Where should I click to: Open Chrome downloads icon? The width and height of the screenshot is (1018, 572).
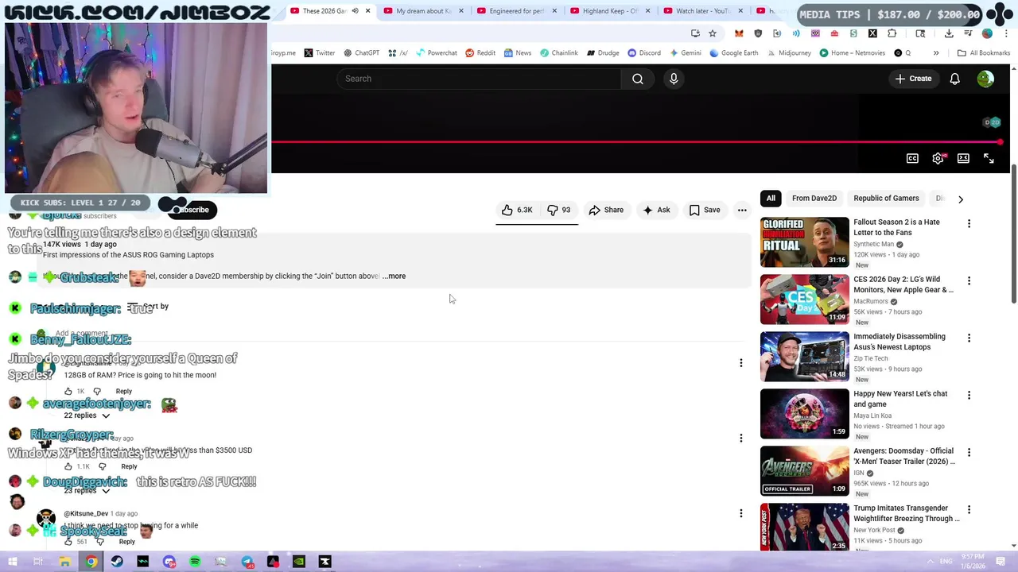tap(949, 33)
